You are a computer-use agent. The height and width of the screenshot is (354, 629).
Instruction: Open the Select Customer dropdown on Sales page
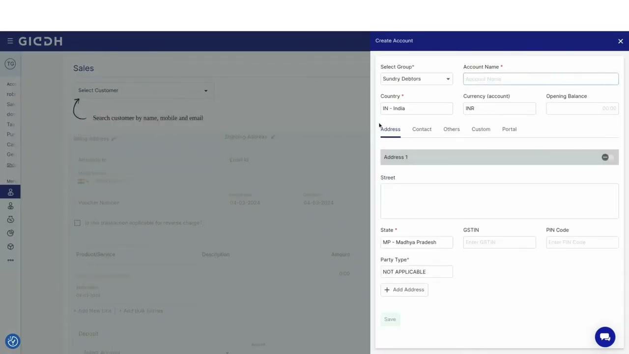[x=143, y=90]
